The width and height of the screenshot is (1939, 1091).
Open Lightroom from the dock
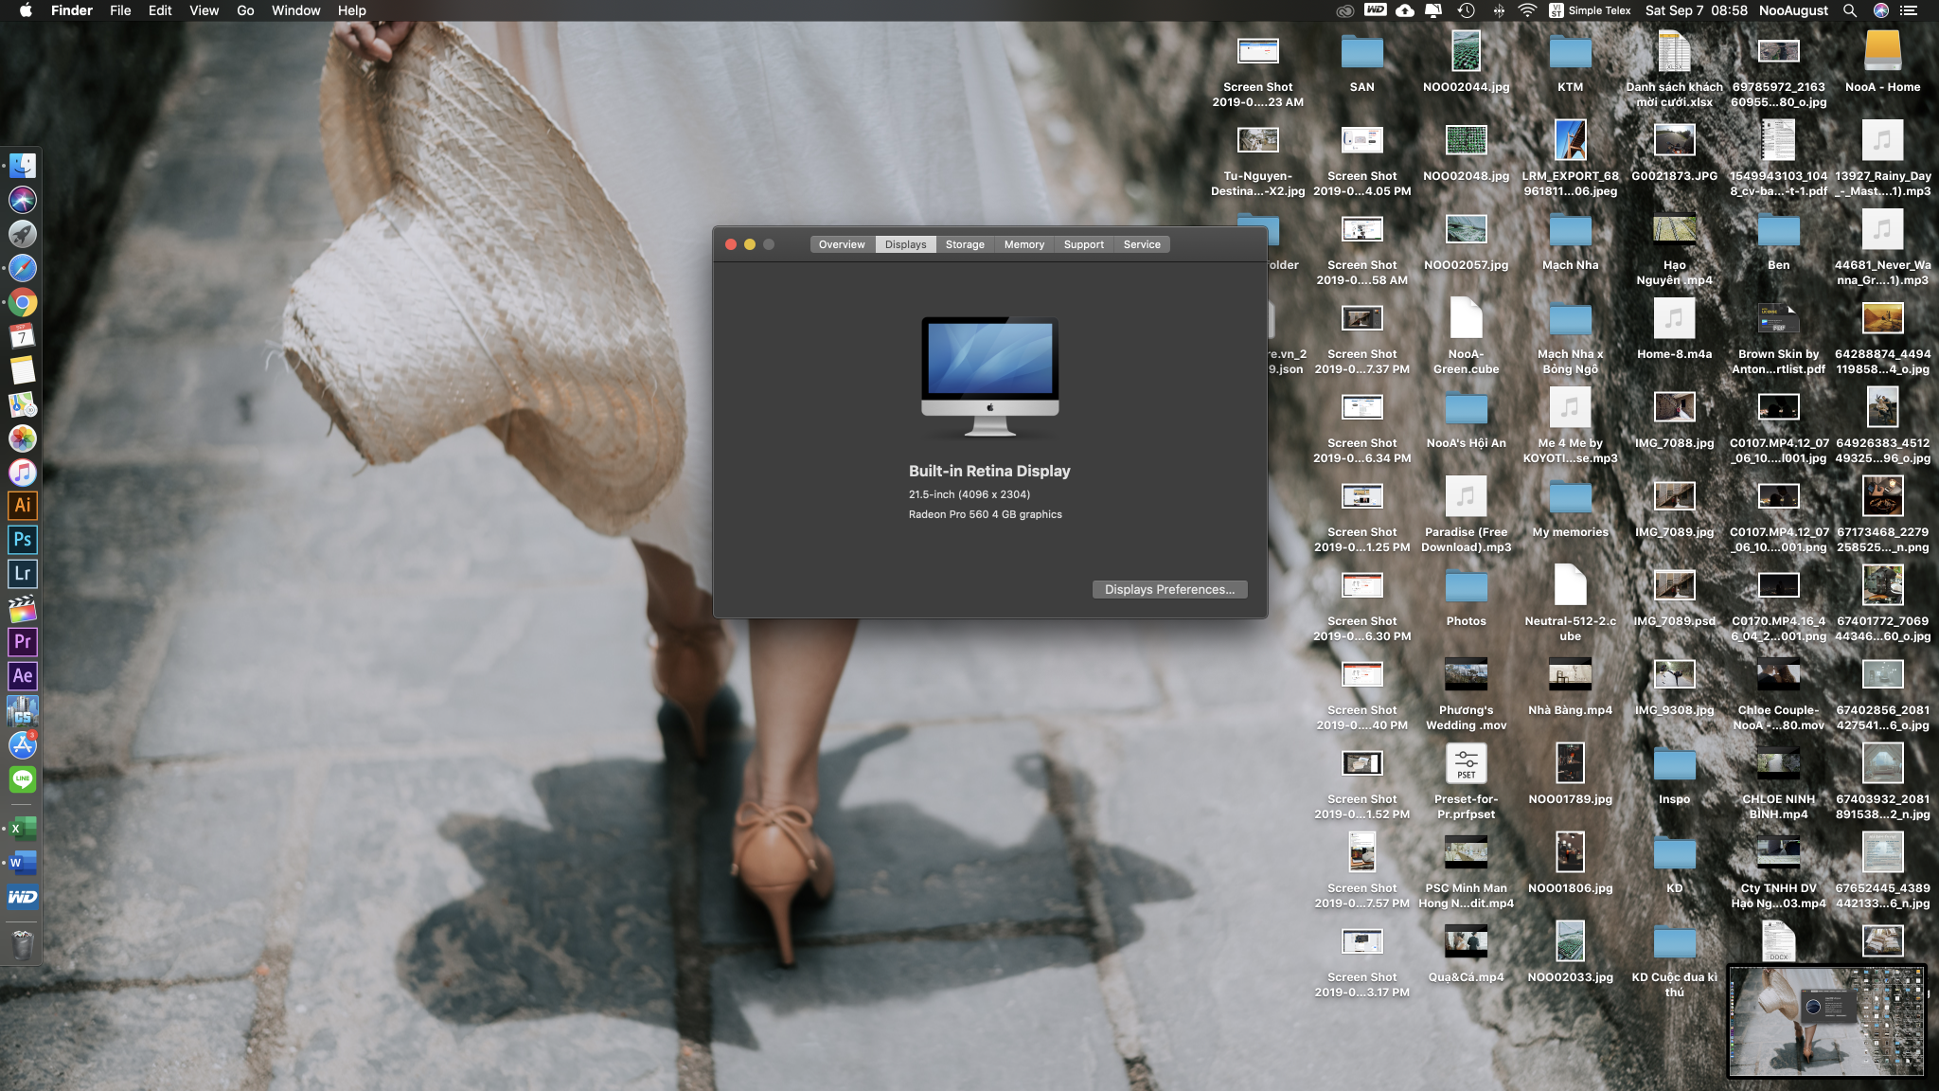23,574
